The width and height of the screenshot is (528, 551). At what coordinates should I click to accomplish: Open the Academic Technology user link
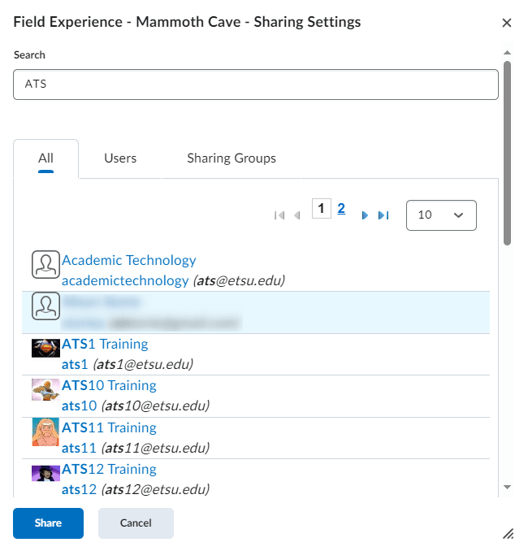click(129, 261)
